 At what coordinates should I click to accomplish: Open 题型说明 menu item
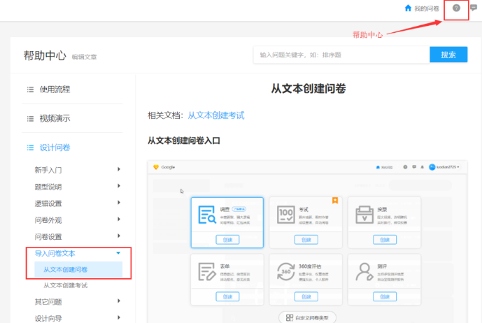(48, 187)
